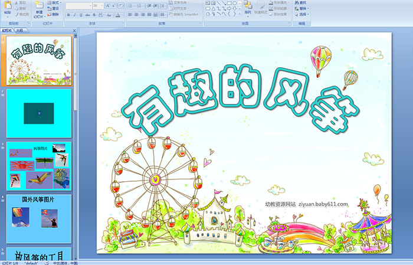This screenshot has width=413, height=265.
Task: Open the Select (选择) dropdown
Action: (x=301, y=14)
